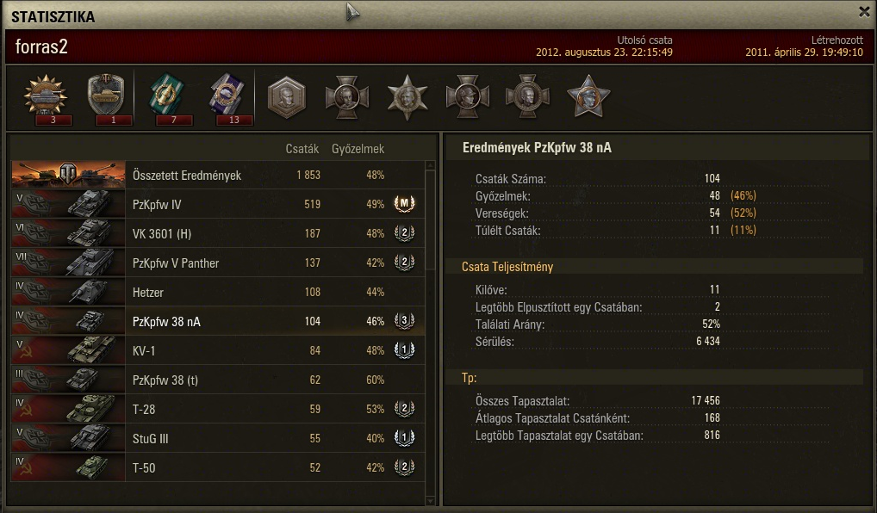This screenshot has width=877, height=513.
Task: Sort by the Csaták column header
Action: [x=302, y=149]
